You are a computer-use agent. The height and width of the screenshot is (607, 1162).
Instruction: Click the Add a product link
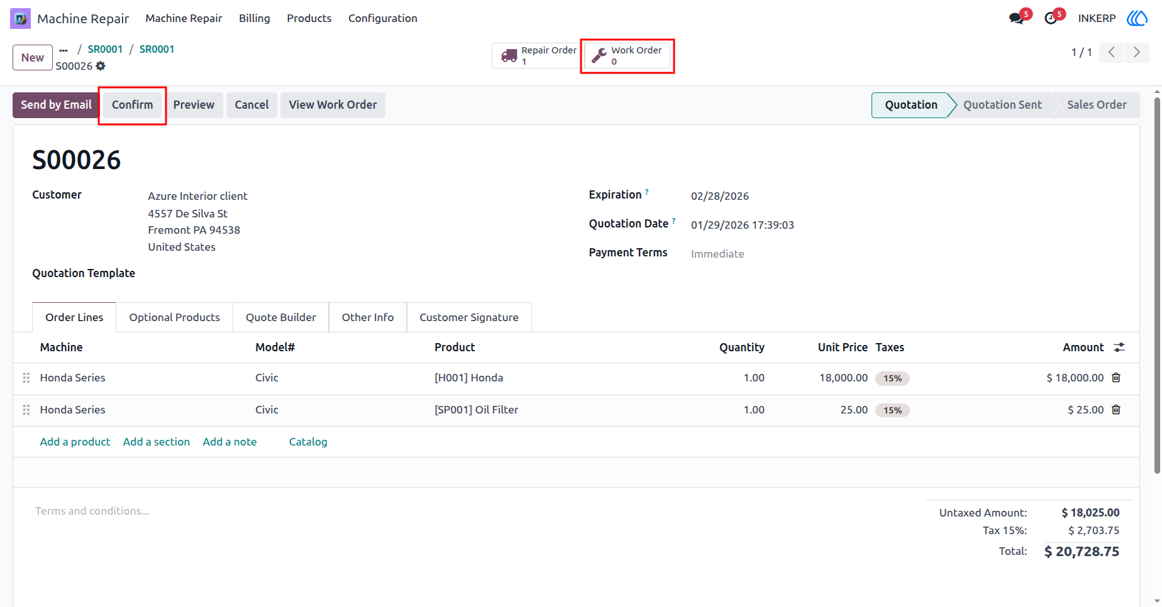[x=75, y=442]
